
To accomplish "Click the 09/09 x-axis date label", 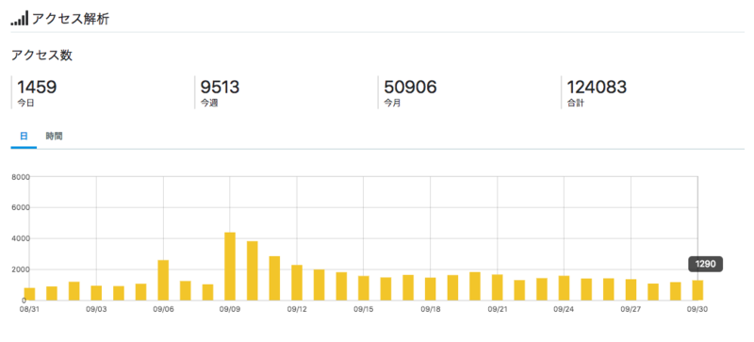I will tap(230, 309).
